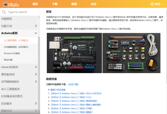Click the [点击下载] PDF link
This screenshot has width=167, height=114.
click(73, 85)
